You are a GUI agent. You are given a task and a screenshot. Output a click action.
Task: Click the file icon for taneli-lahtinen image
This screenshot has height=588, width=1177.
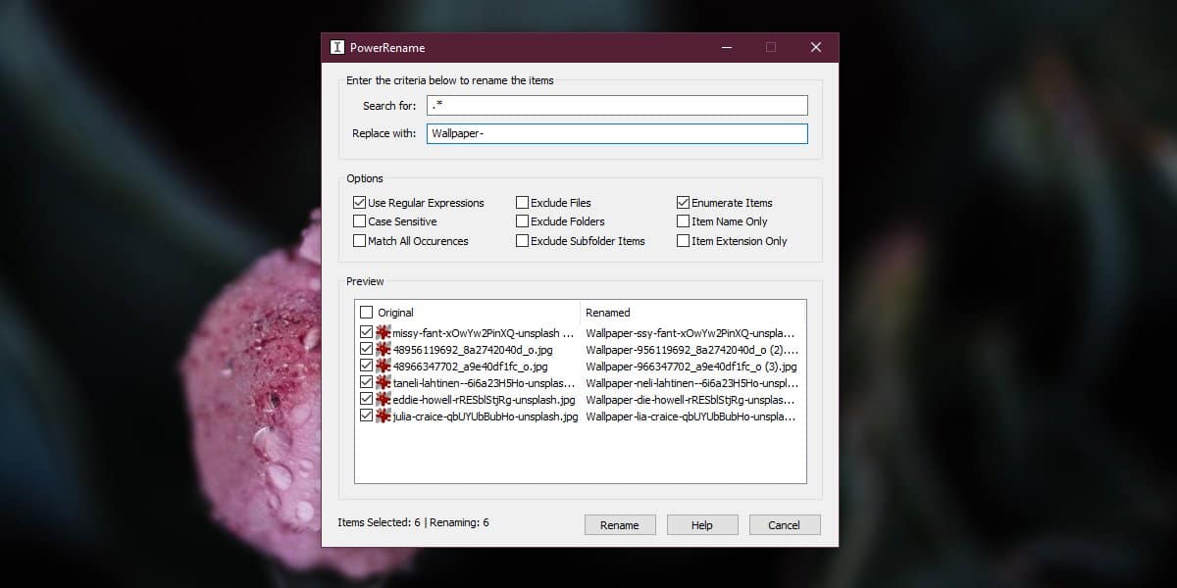point(384,383)
